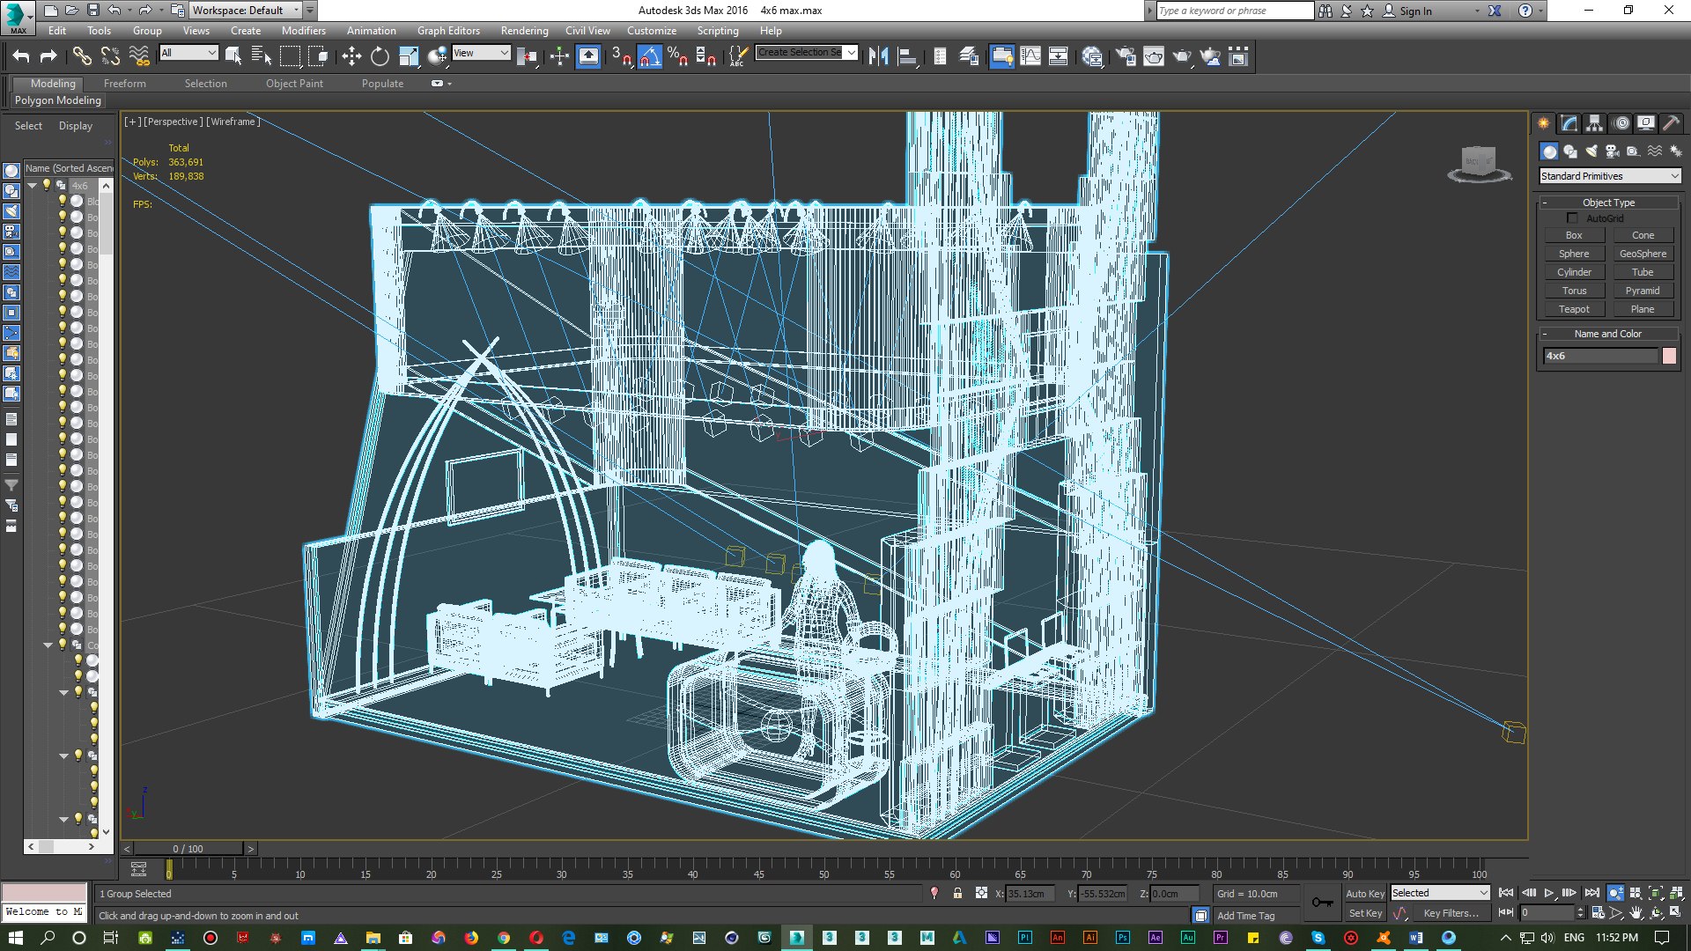Toggle the 3D Snaps button

(621, 57)
